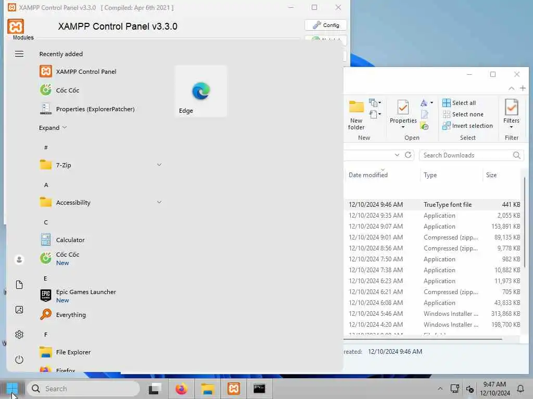The height and width of the screenshot is (399, 533).
Task: Launch the Everything search app
Action: 63,315
